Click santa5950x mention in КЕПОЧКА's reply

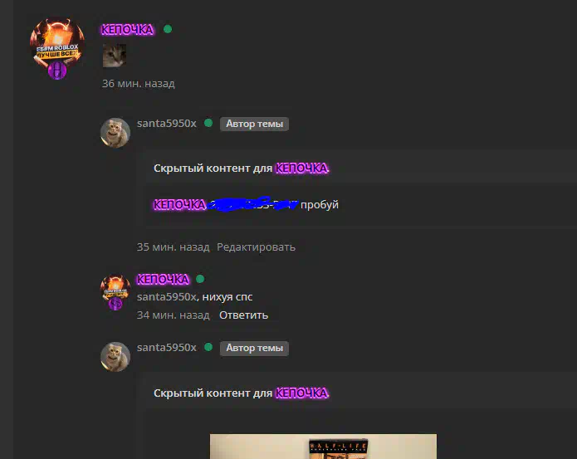point(168,297)
